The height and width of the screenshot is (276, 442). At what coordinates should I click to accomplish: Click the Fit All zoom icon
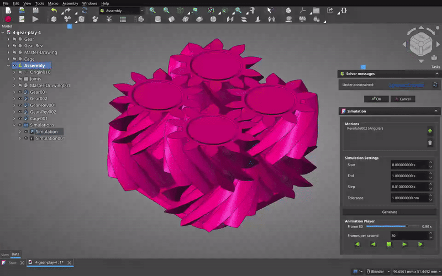point(152,10)
